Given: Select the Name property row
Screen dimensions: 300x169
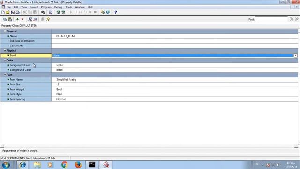Looking at the screenshot, I should (26, 36).
